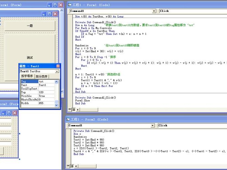The width and height of the screenshot is (227, 170).
Task: Minimize the inner Form1 form
Action: pos(44,14)
